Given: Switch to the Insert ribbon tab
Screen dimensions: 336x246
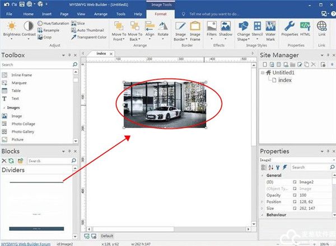Looking at the screenshot, I should [x=46, y=14].
